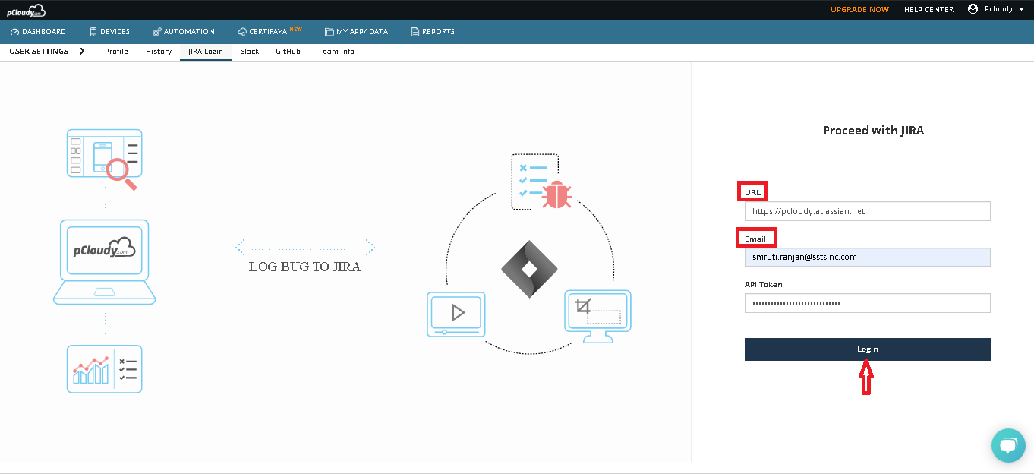Image resolution: width=1034 pixels, height=474 pixels.
Task: Click the pCloudy logo in header
Action: coord(26,10)
